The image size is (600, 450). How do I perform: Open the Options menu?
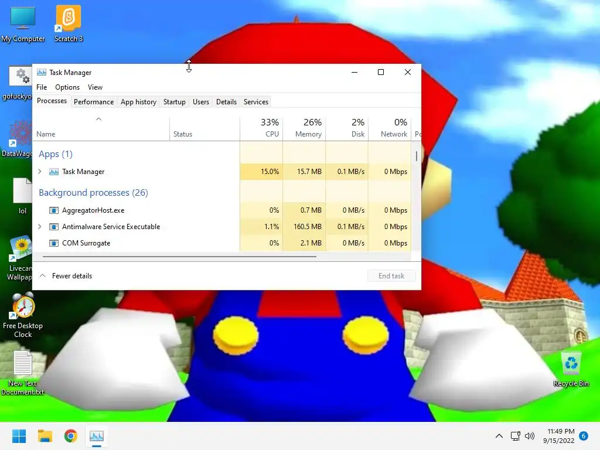67,87
